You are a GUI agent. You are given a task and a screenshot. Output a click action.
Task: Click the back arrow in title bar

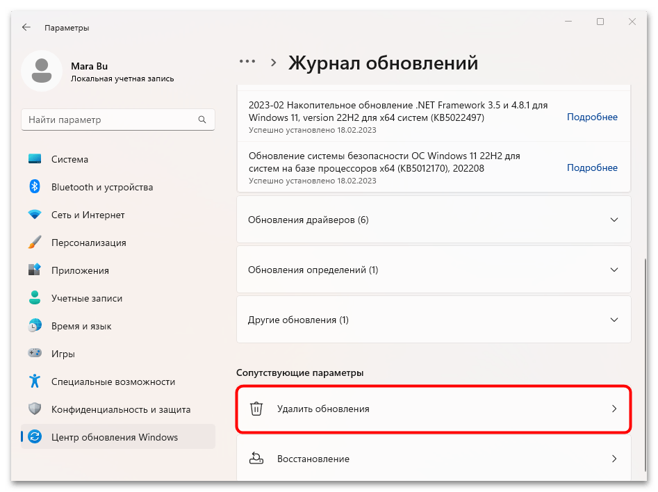point(26,27)
